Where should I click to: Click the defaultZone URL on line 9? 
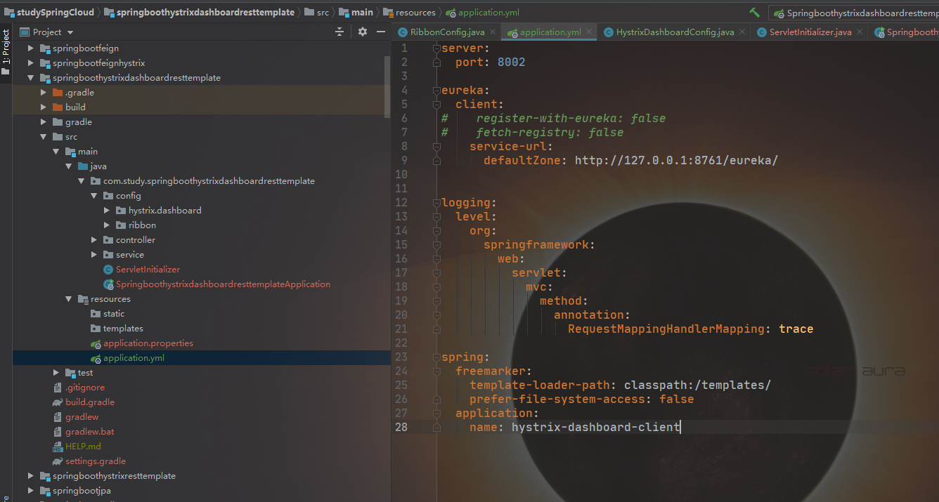click(x=676, y=160)
